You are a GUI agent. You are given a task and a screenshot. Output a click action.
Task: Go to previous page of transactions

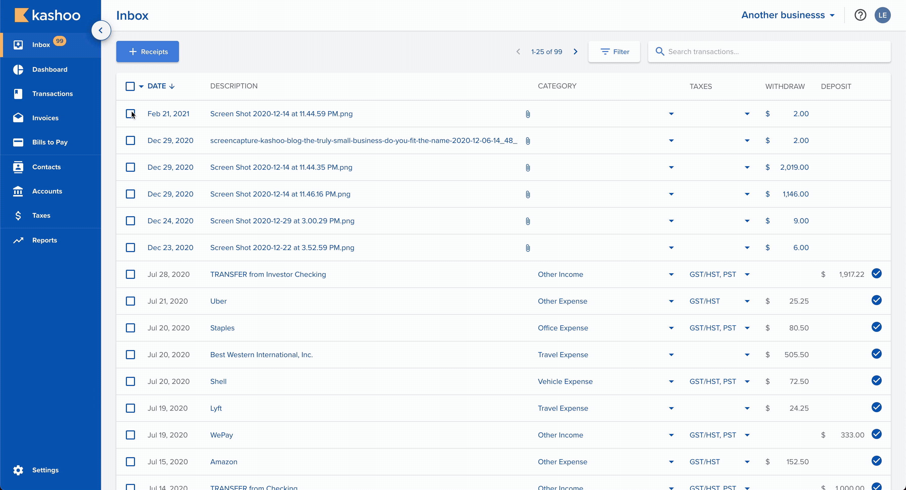tap(518, 52)
